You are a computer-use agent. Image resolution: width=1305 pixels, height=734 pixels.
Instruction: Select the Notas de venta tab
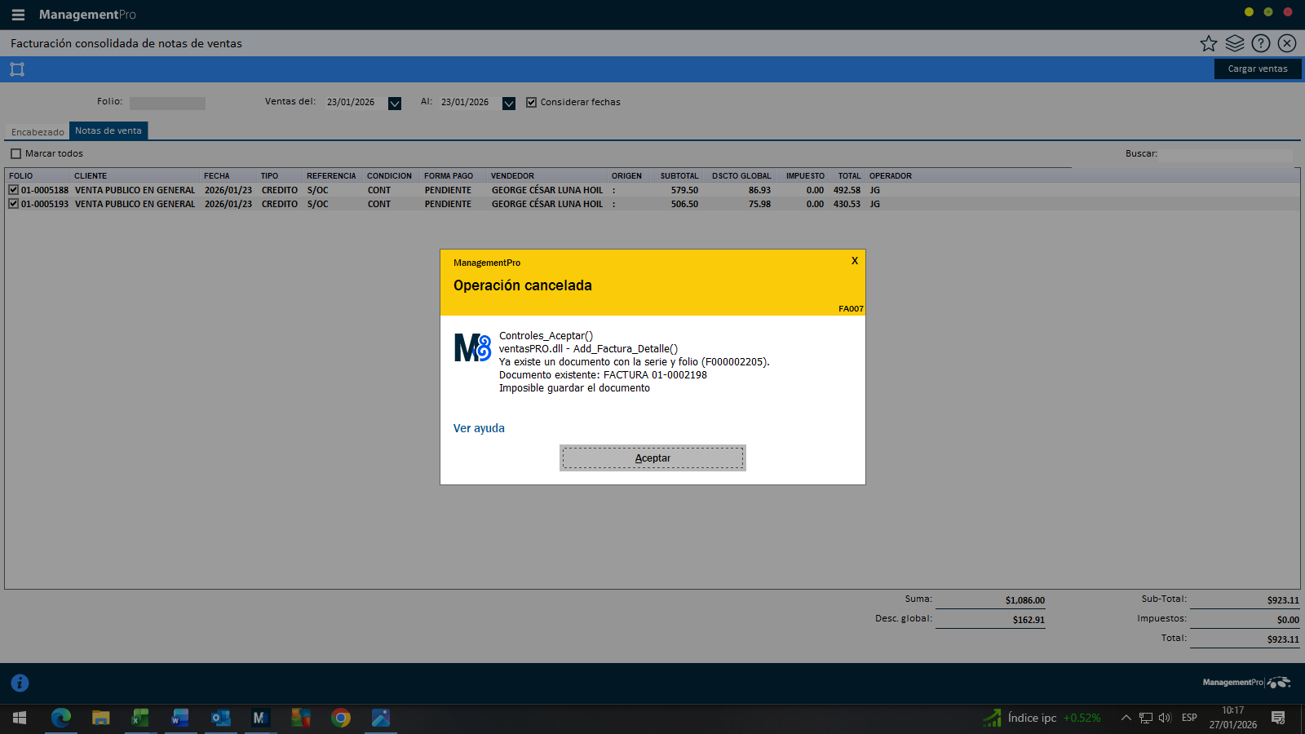(x=108, y=131)
